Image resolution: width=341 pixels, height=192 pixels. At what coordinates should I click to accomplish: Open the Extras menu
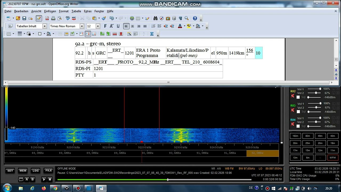[88, 11]
